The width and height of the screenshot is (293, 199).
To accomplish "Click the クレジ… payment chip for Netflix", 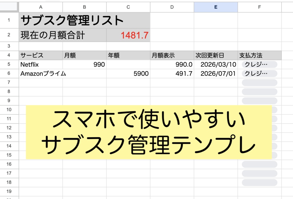I will (259, 65).
